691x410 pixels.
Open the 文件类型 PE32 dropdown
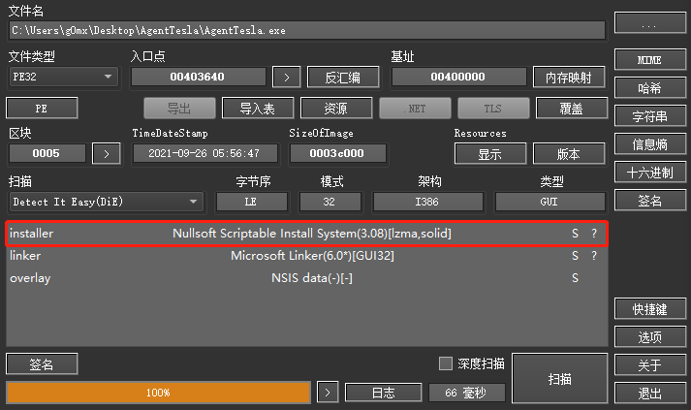[63, 77]
